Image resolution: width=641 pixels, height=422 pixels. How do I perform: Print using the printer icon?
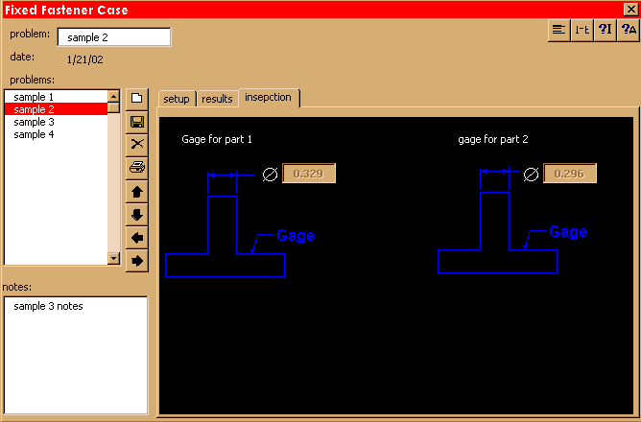tap(137, 167)
